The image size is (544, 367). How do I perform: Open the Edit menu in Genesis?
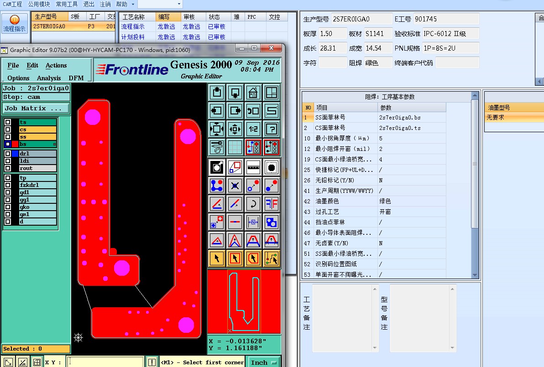(x=32, y=66)
